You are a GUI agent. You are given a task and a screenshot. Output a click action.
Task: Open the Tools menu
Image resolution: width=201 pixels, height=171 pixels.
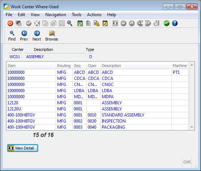pyautogui.click(x=76, y=15)
